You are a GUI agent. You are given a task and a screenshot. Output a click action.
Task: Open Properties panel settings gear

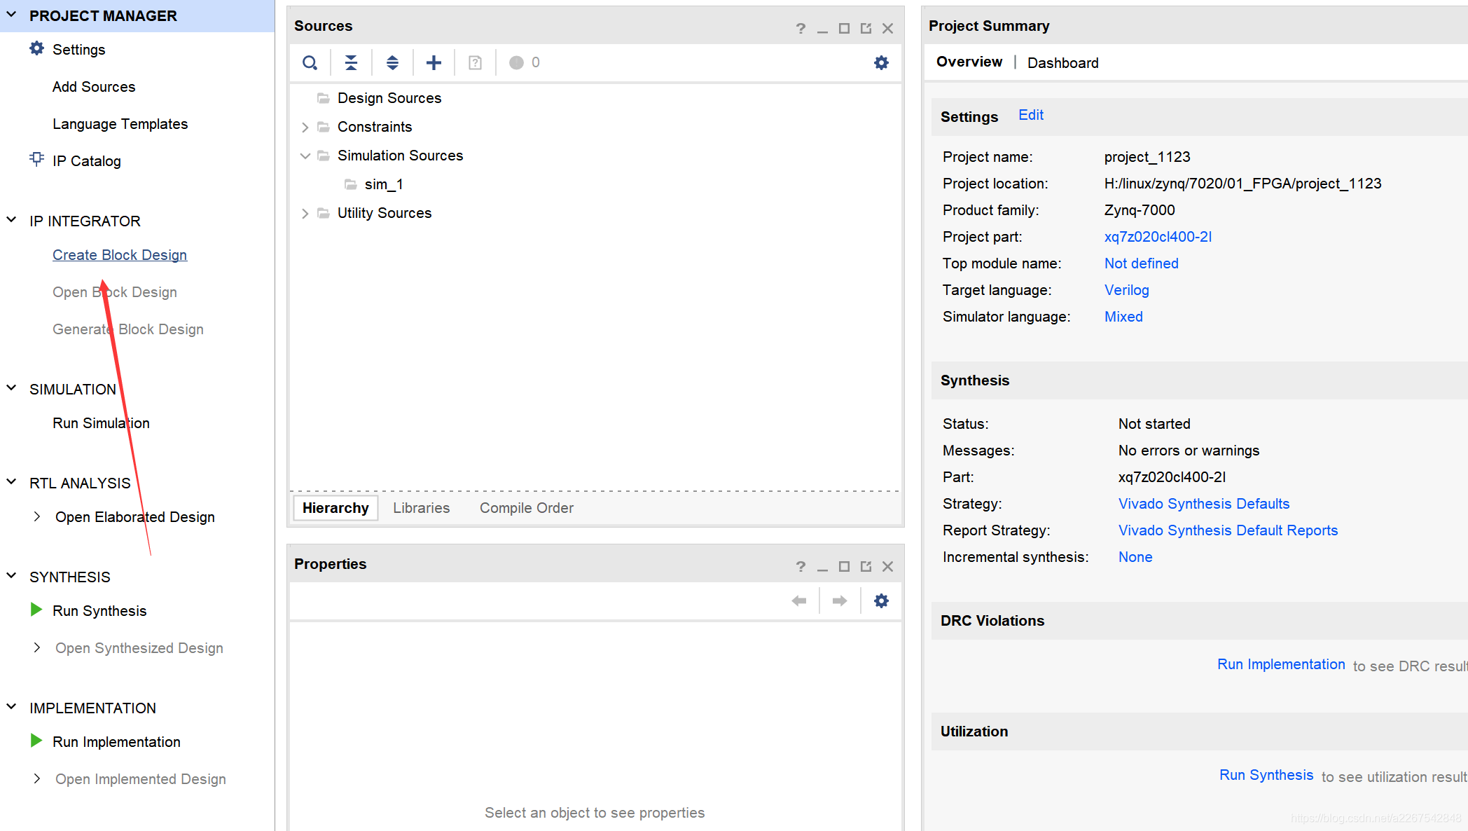click(881, 601)
